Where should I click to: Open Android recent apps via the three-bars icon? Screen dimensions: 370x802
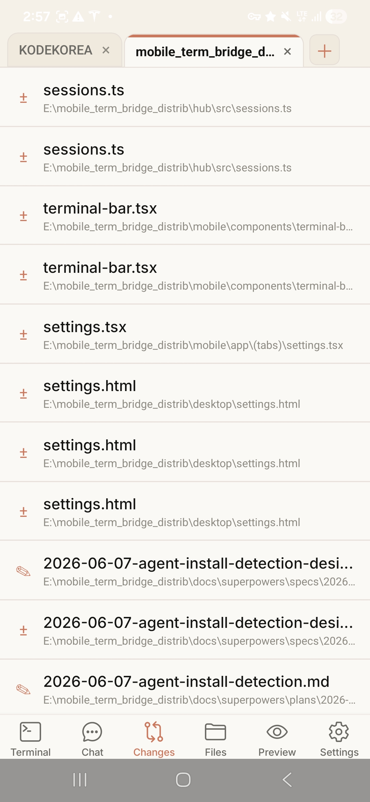click(80, 780)
